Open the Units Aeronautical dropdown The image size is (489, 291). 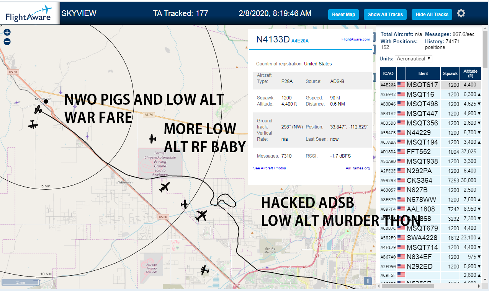tap(414, 59)
